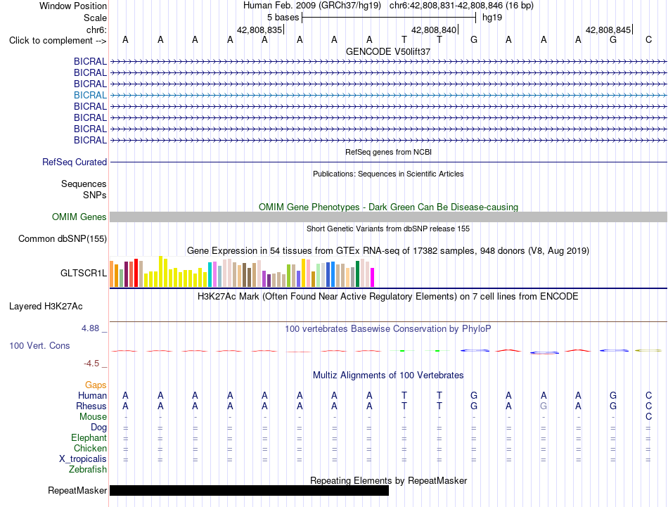668x507 pixels.
Task: Open the RefSeq Curated track label
Action: point(75,162)
